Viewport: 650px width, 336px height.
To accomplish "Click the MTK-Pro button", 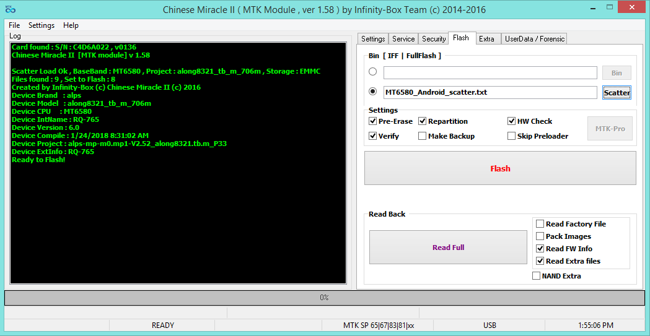I will (x=610, y=129).
